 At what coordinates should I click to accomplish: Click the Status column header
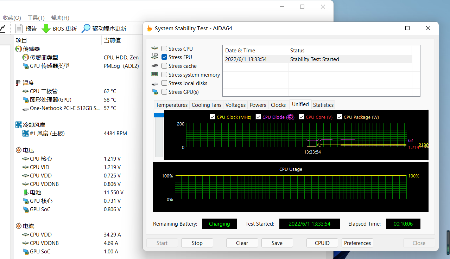(350, 50)
